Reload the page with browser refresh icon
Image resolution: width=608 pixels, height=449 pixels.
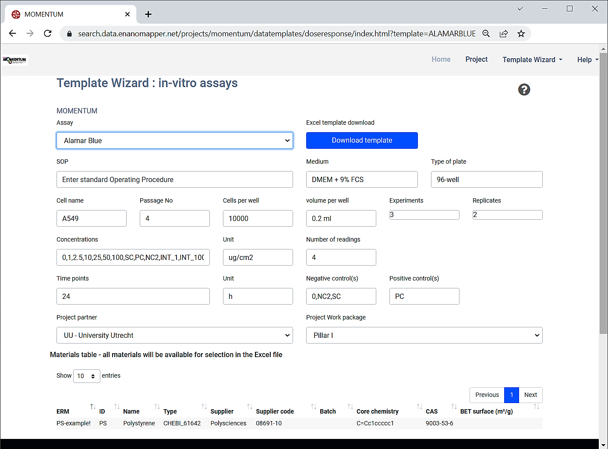click(x=48, y=34)
